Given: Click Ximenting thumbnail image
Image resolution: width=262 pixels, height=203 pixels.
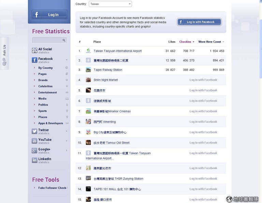Looking at the screenshot, I should pyautogui.click(x=88, y=121).
